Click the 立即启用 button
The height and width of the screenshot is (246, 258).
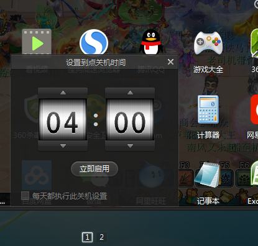coord(94,169)
